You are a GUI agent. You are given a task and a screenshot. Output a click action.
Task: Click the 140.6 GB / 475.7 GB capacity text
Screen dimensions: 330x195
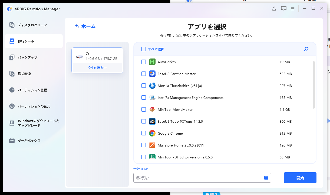coord(101,58)
